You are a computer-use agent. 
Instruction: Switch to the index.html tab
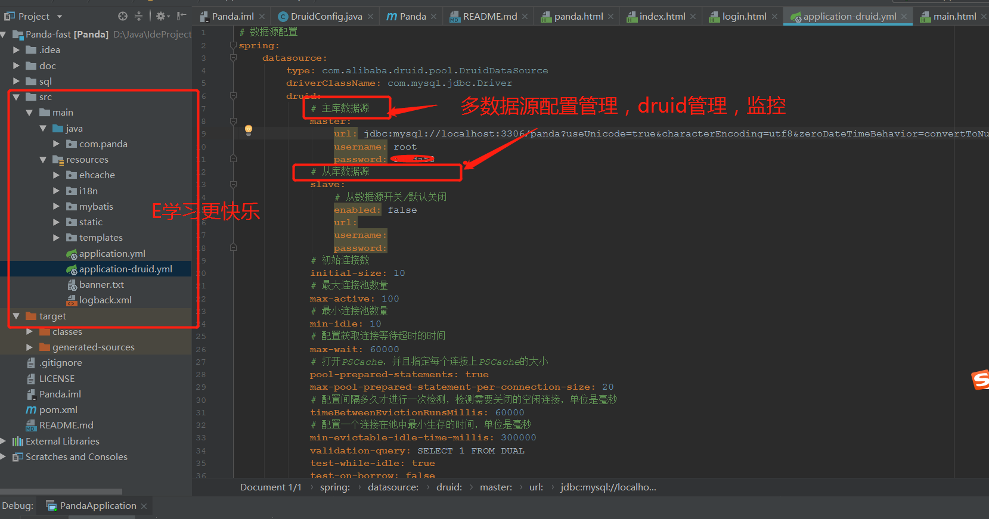click(661, 17)
